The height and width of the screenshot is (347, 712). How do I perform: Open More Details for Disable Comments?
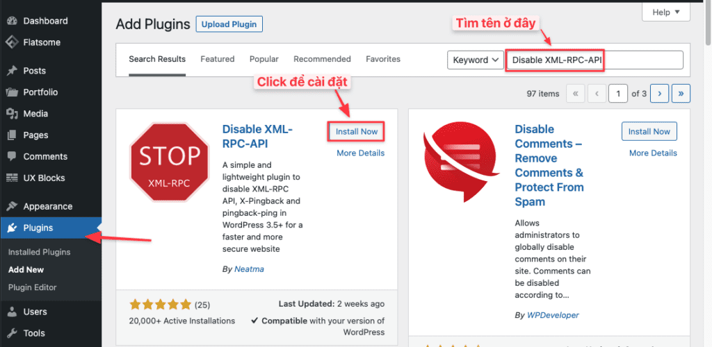click(x=653, y=153)
